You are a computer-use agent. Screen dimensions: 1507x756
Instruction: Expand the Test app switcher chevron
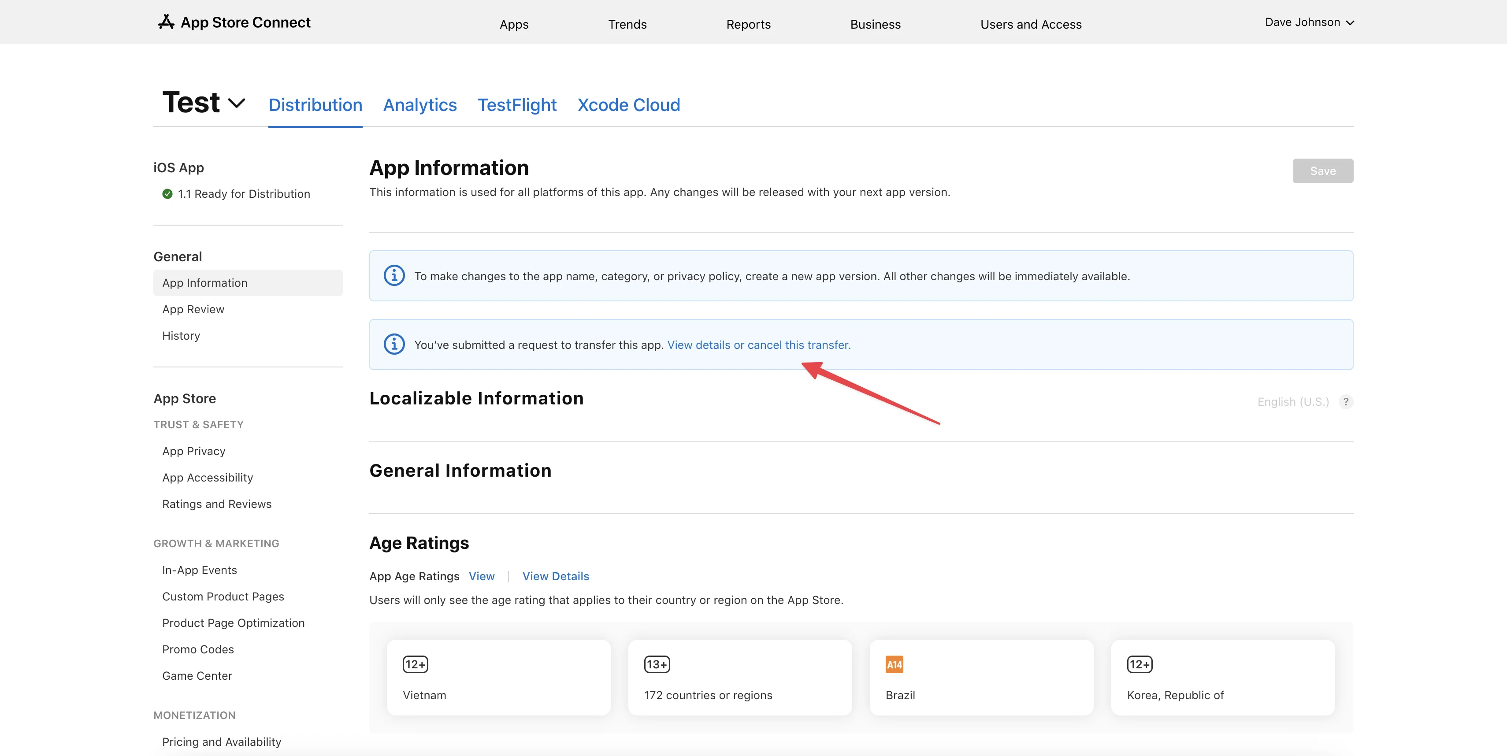(236, 104)
